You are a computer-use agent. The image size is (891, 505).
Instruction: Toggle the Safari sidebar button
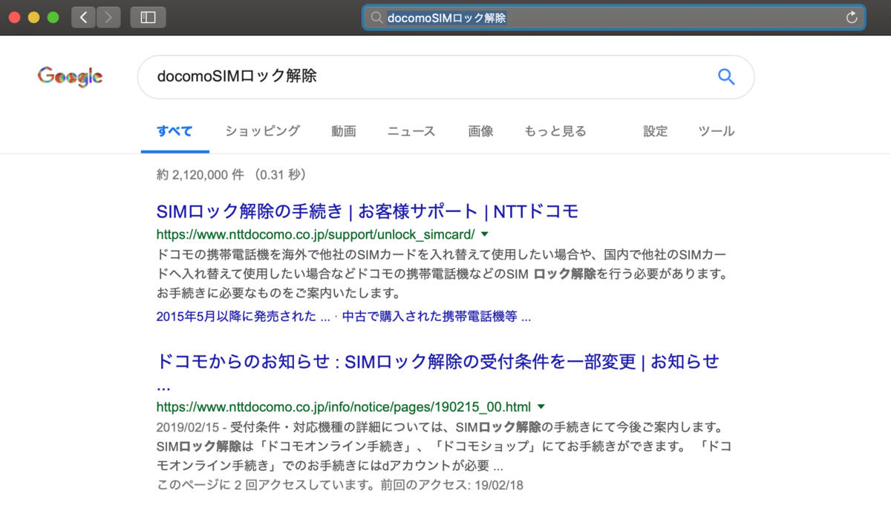[148, 18]
